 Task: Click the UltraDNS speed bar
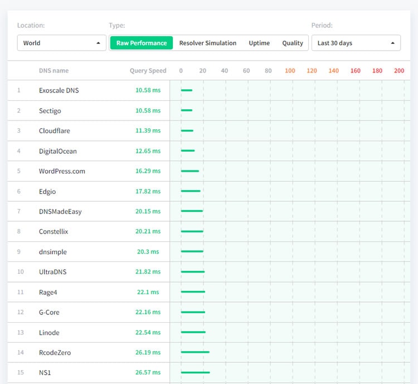193,272
